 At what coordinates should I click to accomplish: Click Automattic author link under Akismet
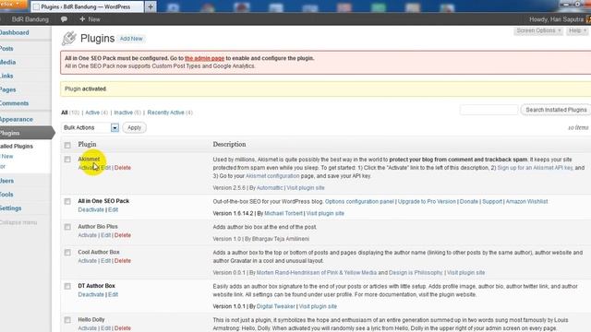point(270,188)
